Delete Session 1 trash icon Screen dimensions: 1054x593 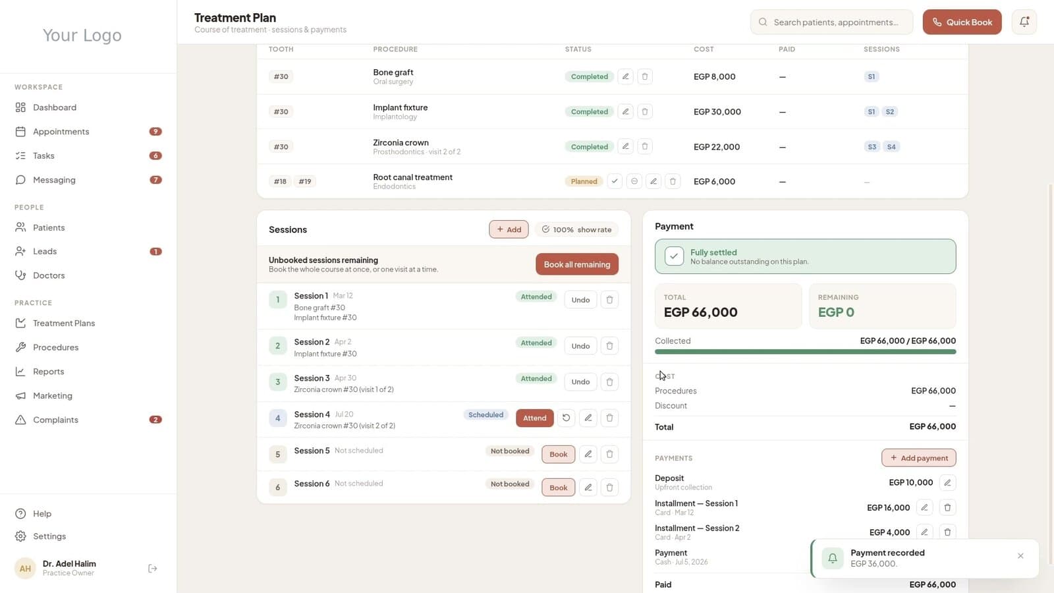(609, 300)
